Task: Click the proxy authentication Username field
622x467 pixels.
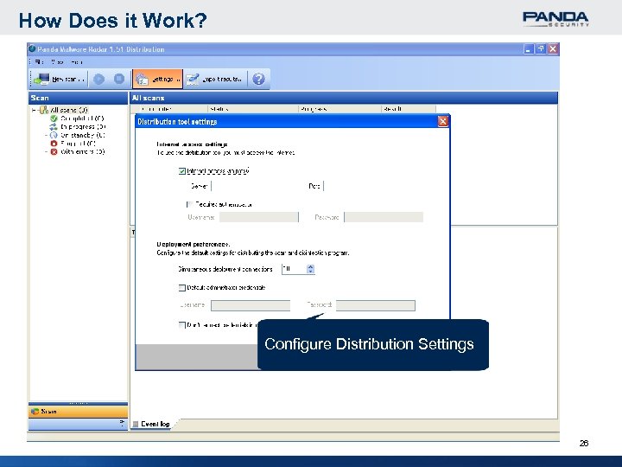Action: (x=258, y=217)
